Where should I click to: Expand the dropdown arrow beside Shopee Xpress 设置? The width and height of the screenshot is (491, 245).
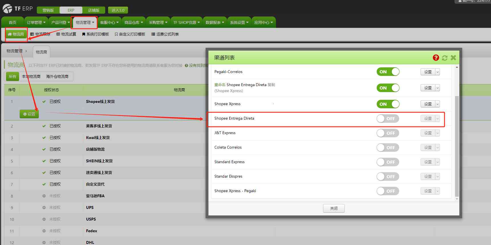click(437, 104)
